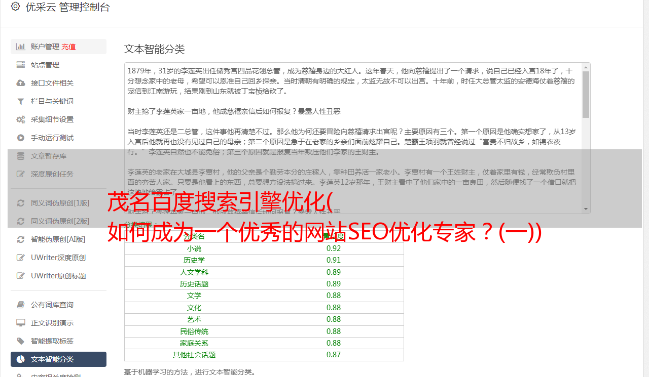Click the gear icon beside 优采云 管理控制台
Screen dimensions: 649x377
pyautogui.click(x=15, y=7)
